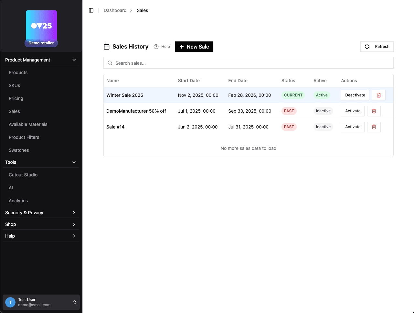Delete Sale #14 via the trash icon
414x313 pixels.
374,127
